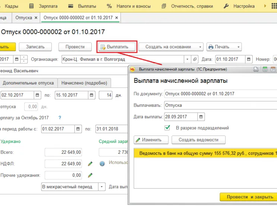
Task: Open the Создать на основании dropdown
Action: [x=171, y=47]
